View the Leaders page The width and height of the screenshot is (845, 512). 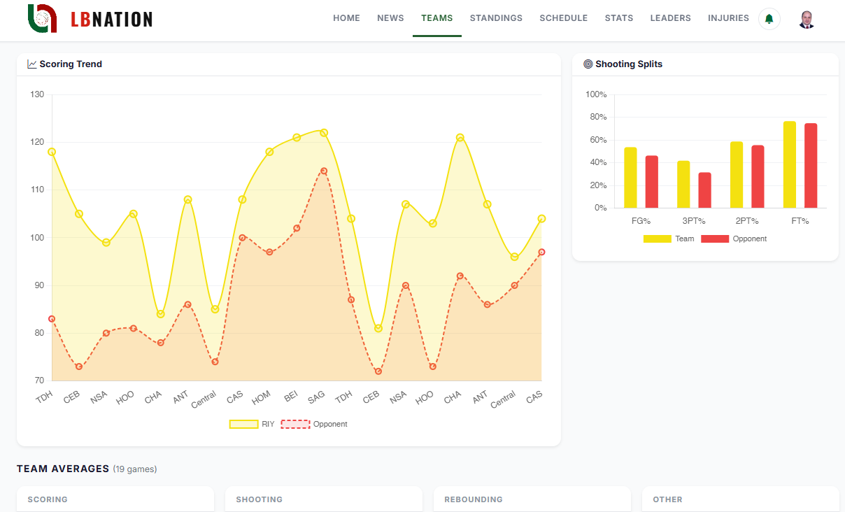coord(670,18)
